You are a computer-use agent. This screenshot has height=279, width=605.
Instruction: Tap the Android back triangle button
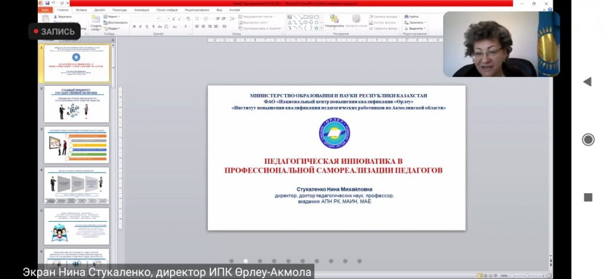[x=588, y=82]
